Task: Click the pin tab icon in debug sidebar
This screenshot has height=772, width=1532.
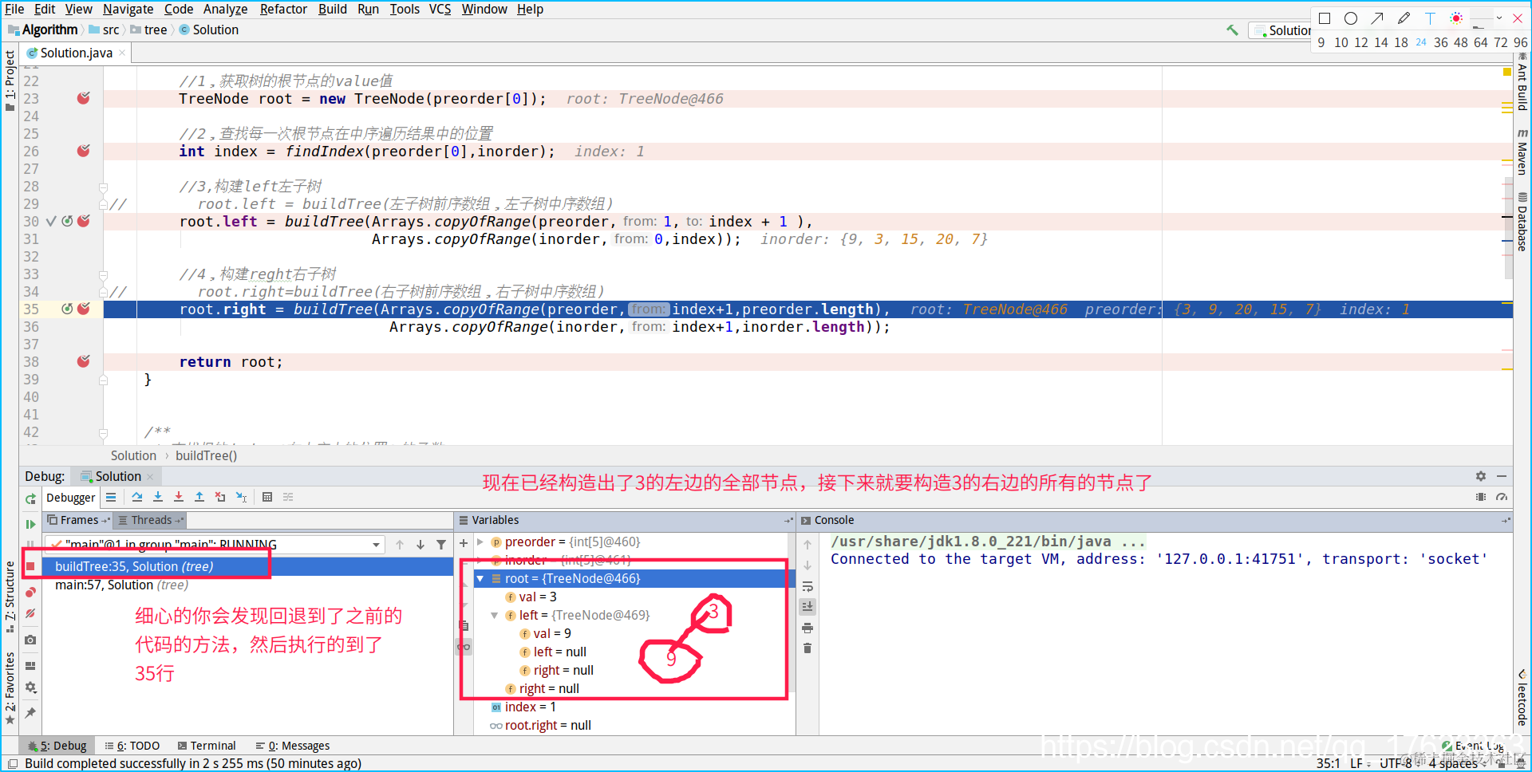Action: click(30, 712)
